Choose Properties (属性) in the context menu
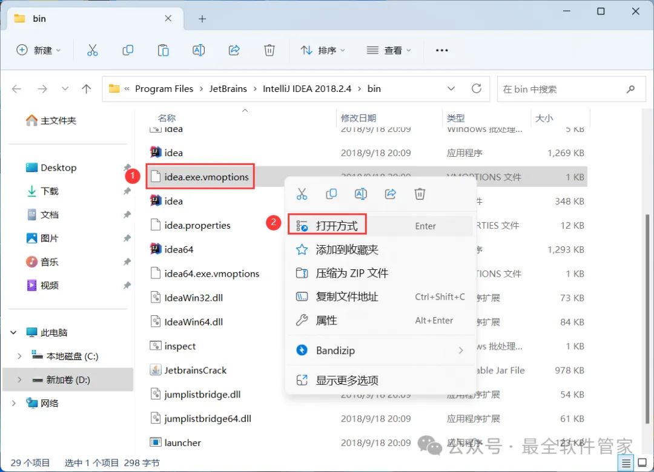654x472 pixels. 380,320
